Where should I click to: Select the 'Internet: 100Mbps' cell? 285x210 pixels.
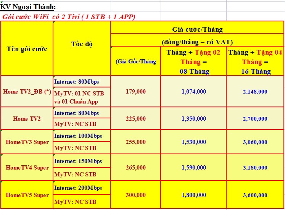[x=82, y=136]
